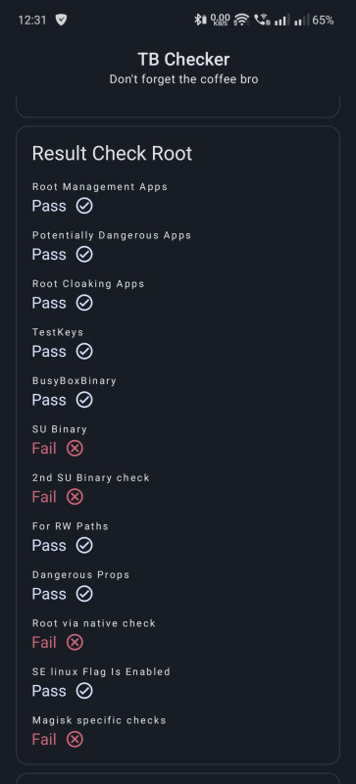This screenshot has width=356, height=784.
Task: Tap the SE linux Flag checkmark icon
Action: pos(84,691)
